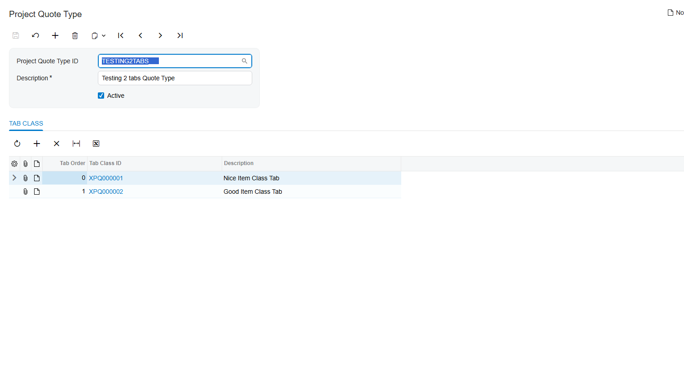Screen dimensions: 684x366
Task: Click the notes column header icon
Action: [37, 164]
